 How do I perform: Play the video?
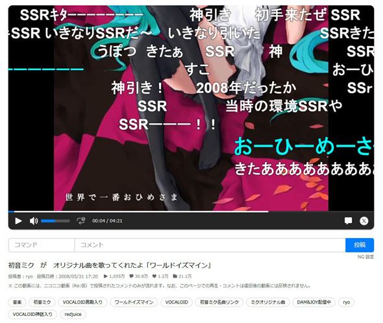(18, 221)
